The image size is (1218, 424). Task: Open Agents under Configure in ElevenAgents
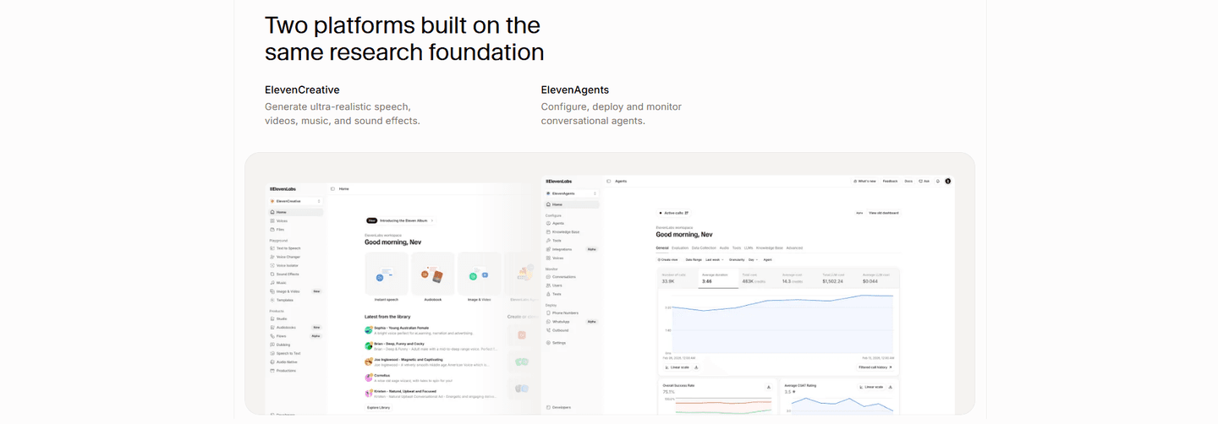pos(573,223)
